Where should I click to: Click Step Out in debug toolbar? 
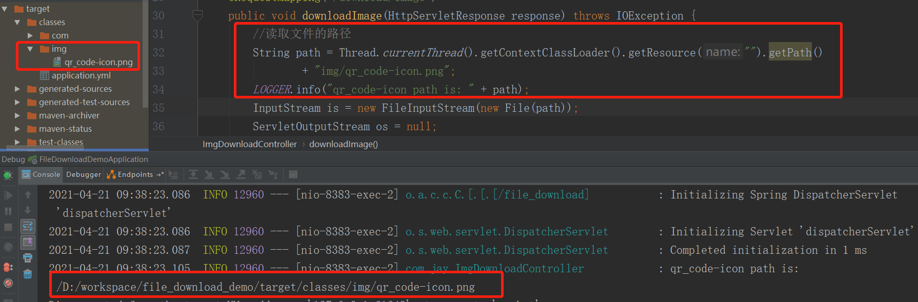pyautogui.click(x=241, y=175)
